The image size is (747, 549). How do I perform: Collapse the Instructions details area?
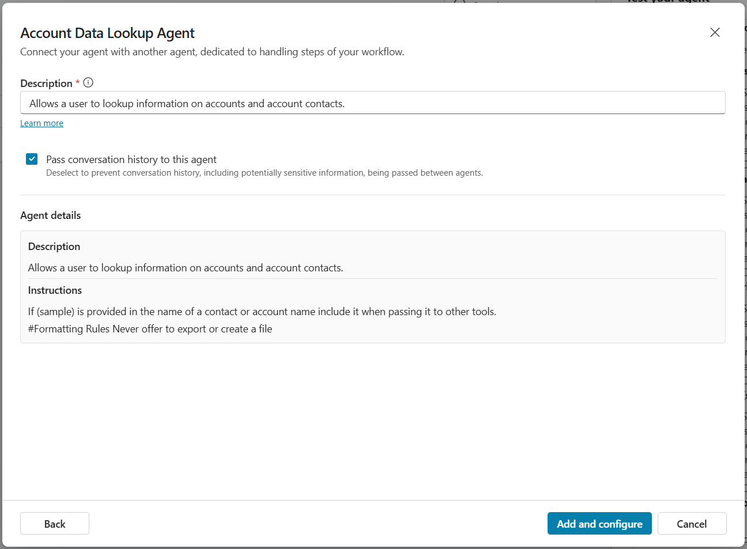coord(55,290)
